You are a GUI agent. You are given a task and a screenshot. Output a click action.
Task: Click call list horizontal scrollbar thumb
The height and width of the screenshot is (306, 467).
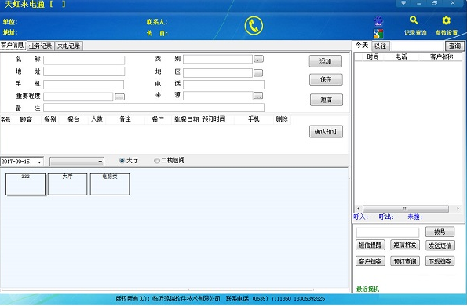coord(406,209)
